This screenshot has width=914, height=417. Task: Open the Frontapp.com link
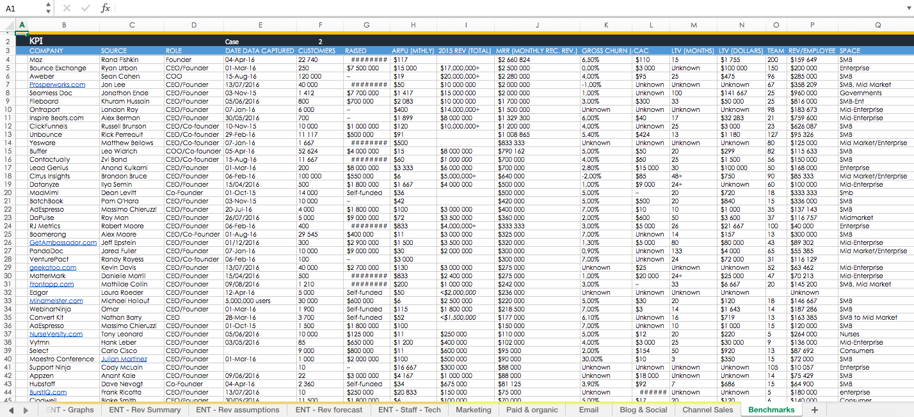tap(51, 284)
